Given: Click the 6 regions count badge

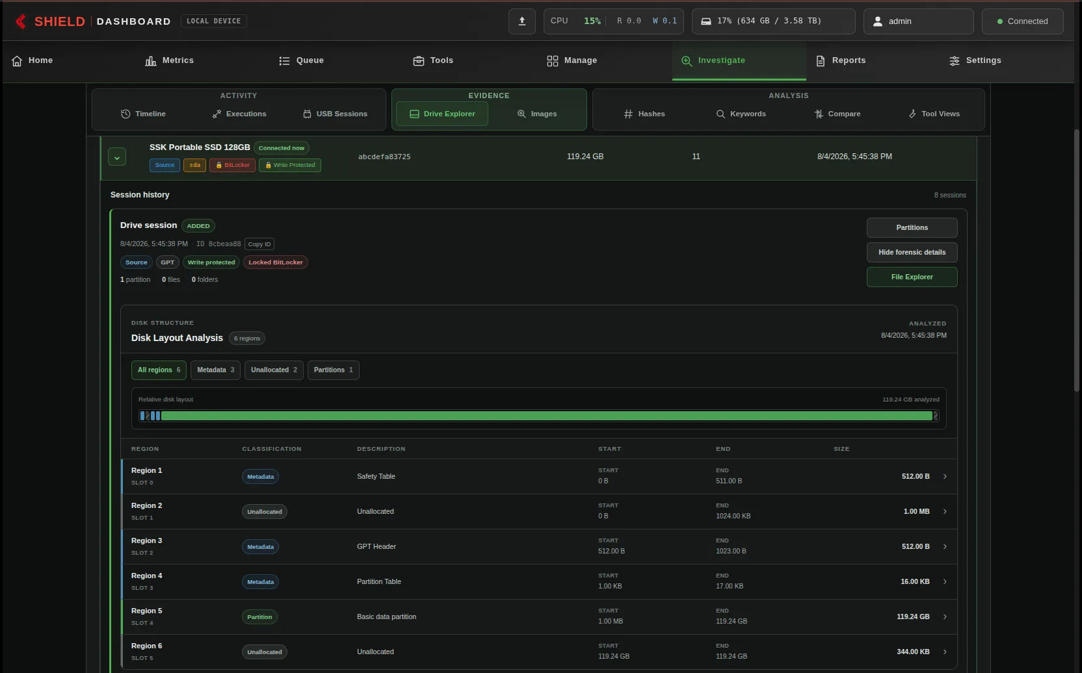Looking at the screenshot, I should [246, 338].
